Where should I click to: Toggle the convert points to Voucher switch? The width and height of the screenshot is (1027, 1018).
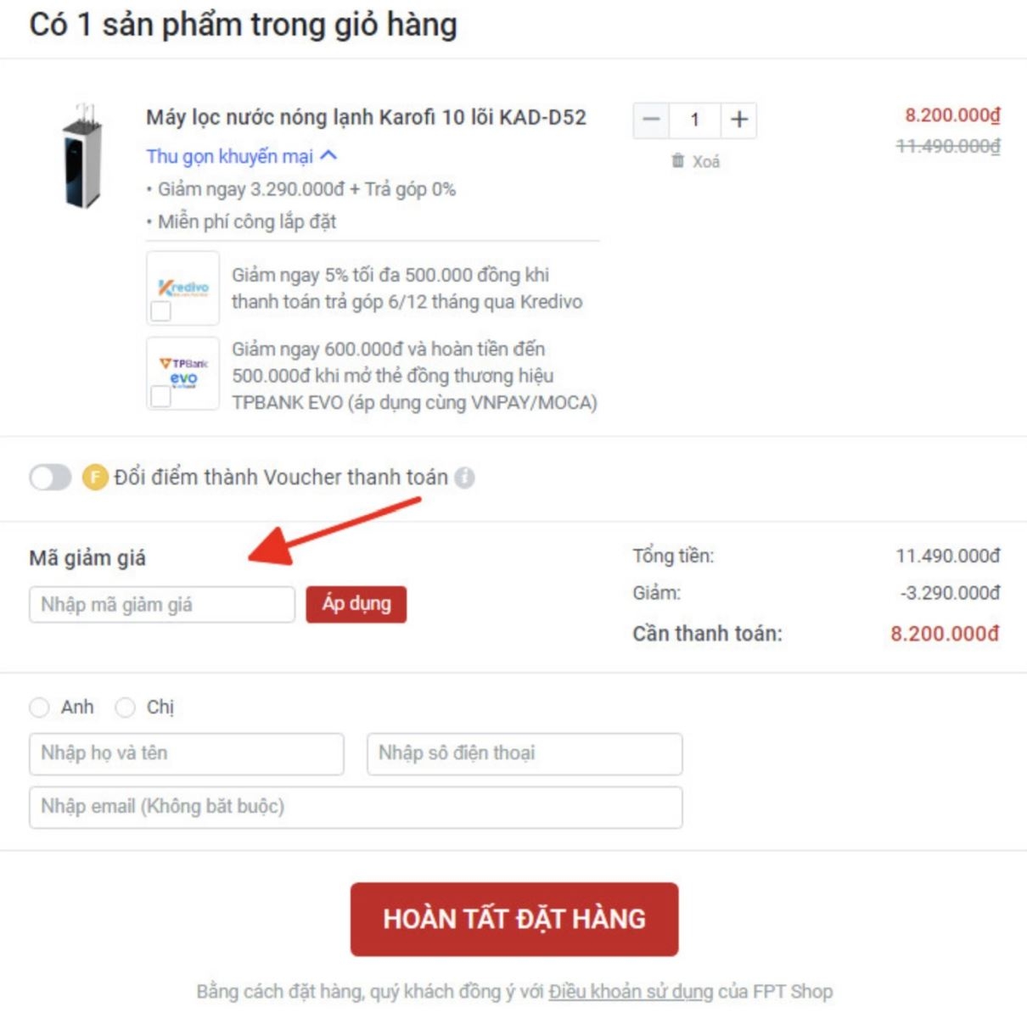[x=51, y=478]
